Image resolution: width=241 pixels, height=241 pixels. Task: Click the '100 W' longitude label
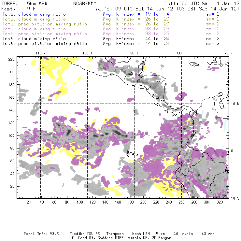point(88,53)
